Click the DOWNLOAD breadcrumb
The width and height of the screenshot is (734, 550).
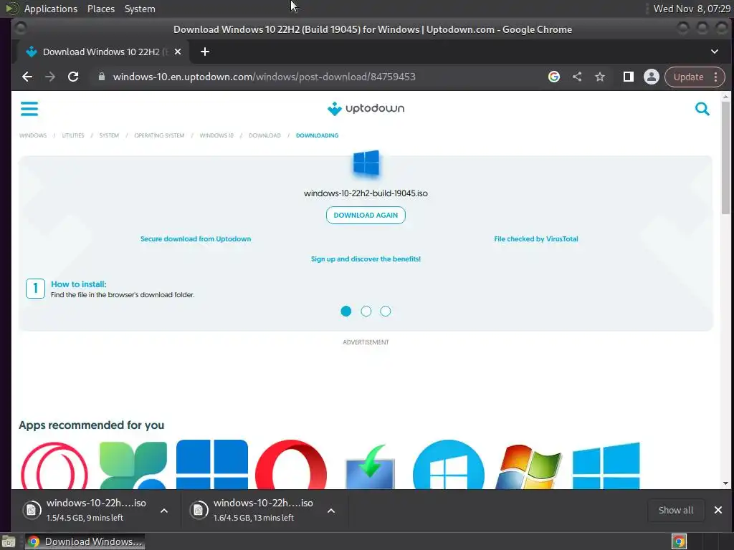(x=264, y=135)
